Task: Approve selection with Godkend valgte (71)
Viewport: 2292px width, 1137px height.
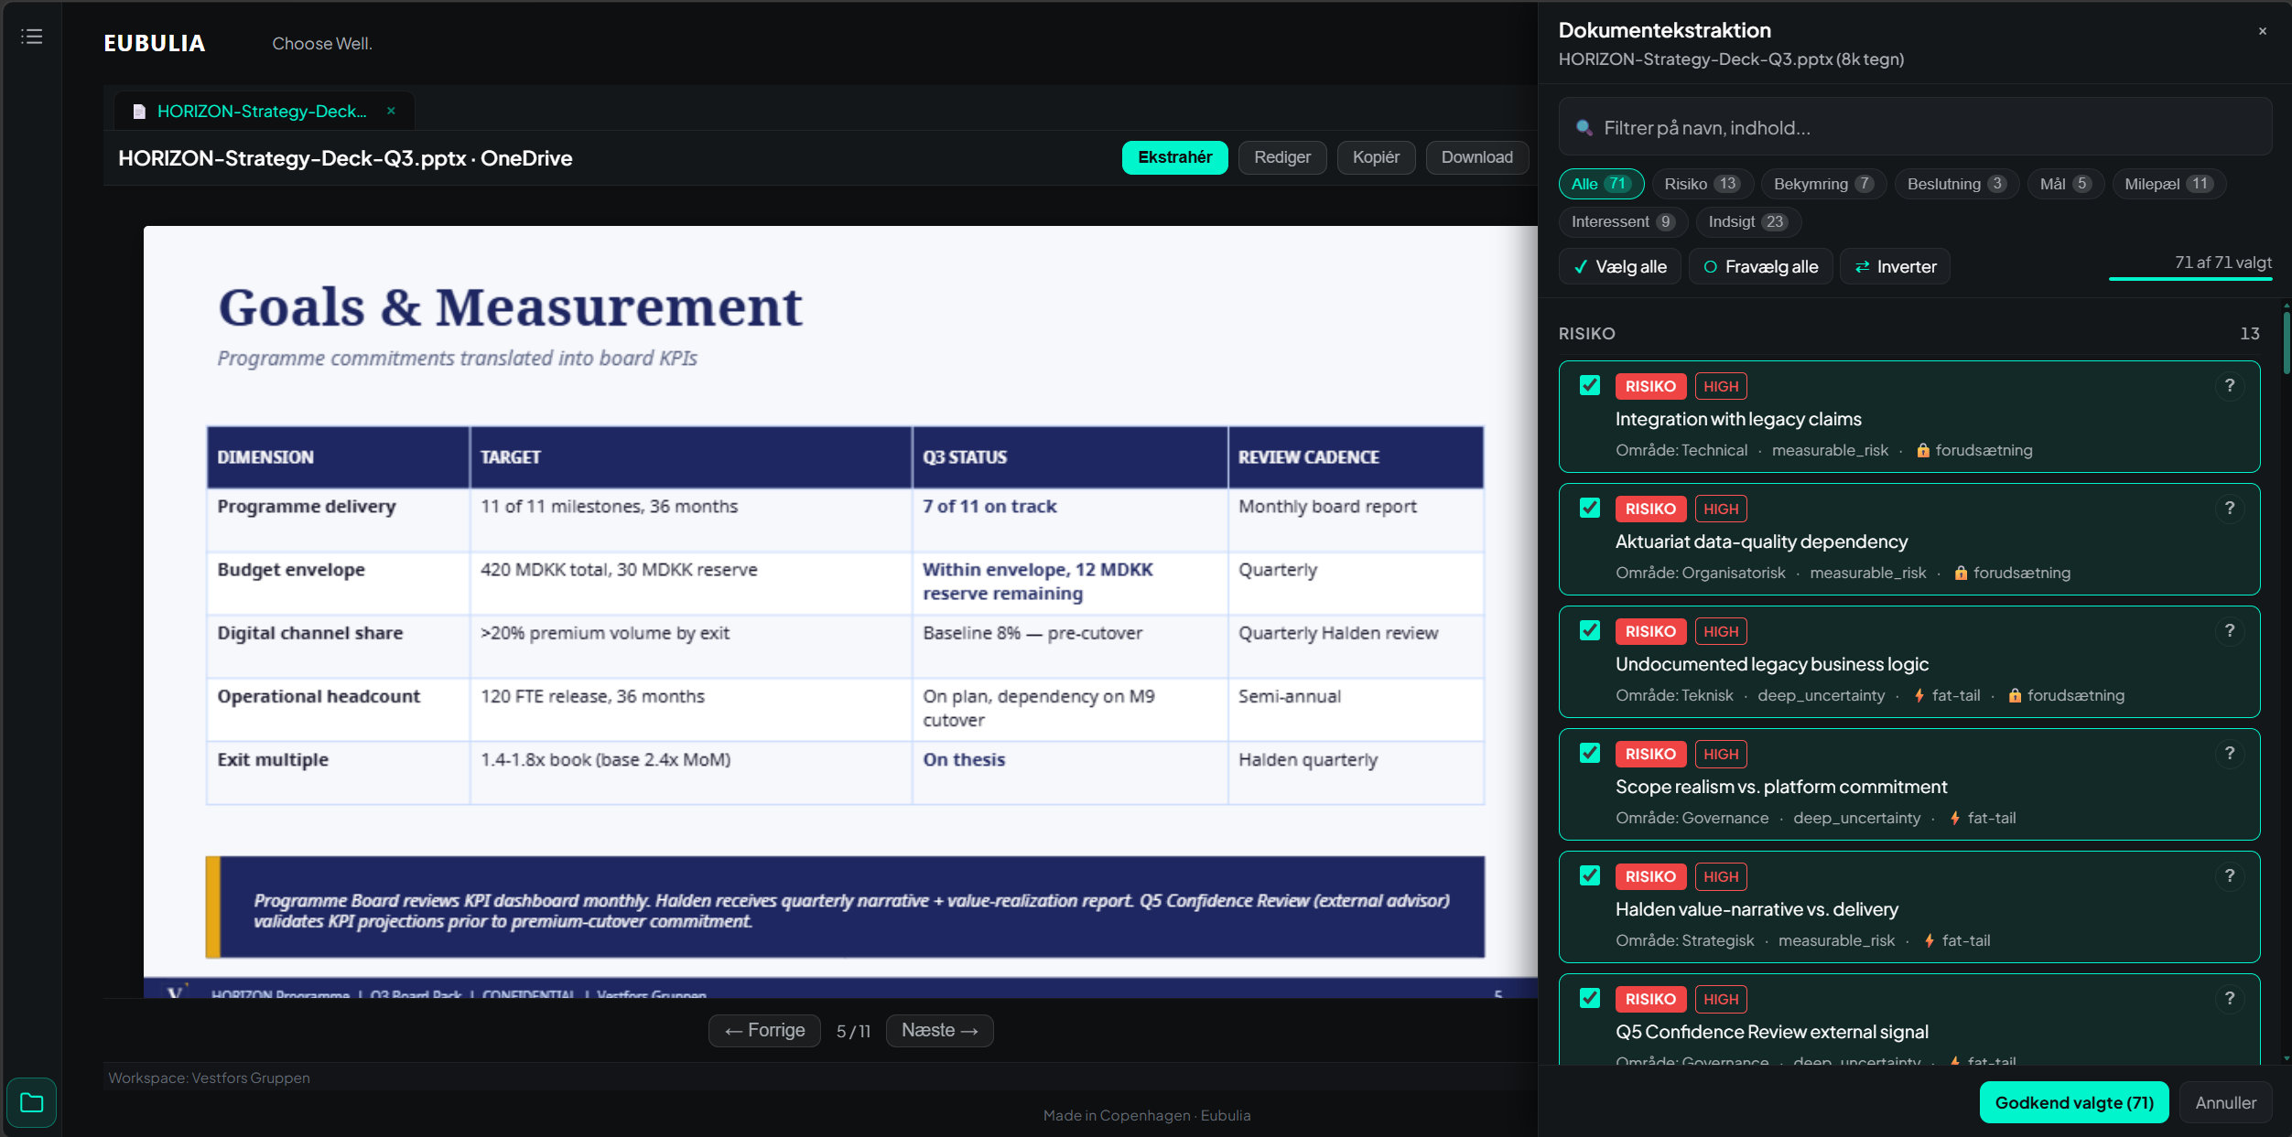Action: tap(2074, 1103)
